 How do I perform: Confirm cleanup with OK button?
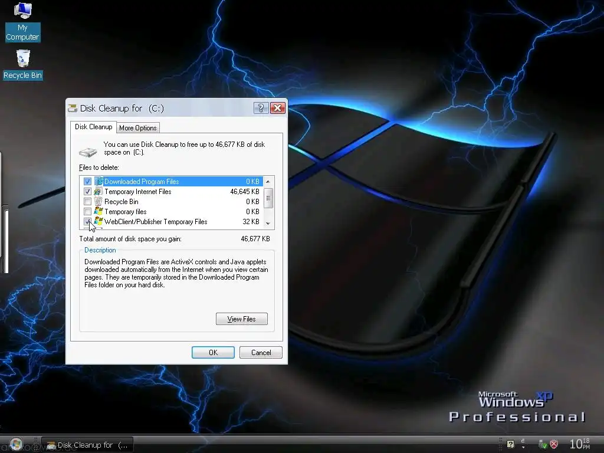[x=213, y=353]
